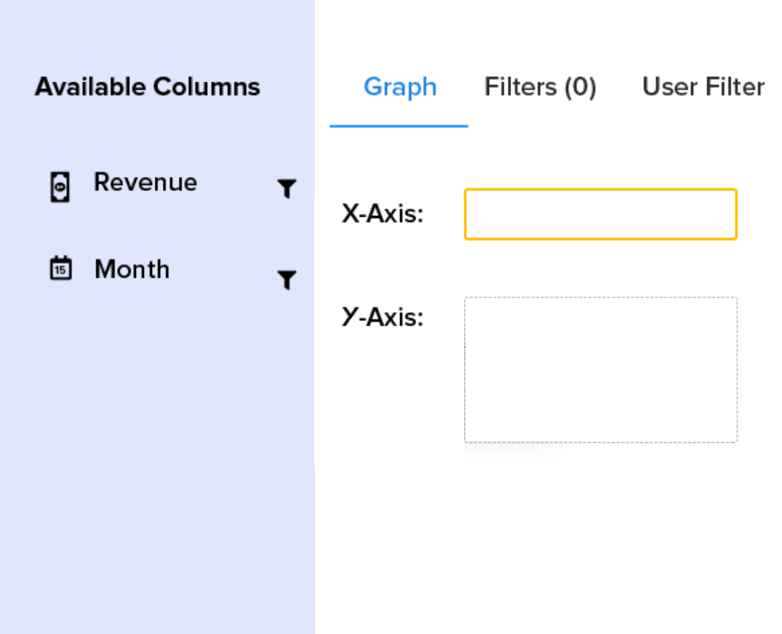
Task: Focus the X-Axis input field
Action: 600,215
